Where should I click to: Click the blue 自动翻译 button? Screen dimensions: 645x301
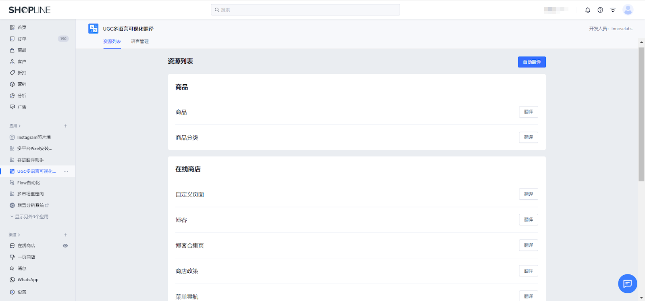point(531,62)
